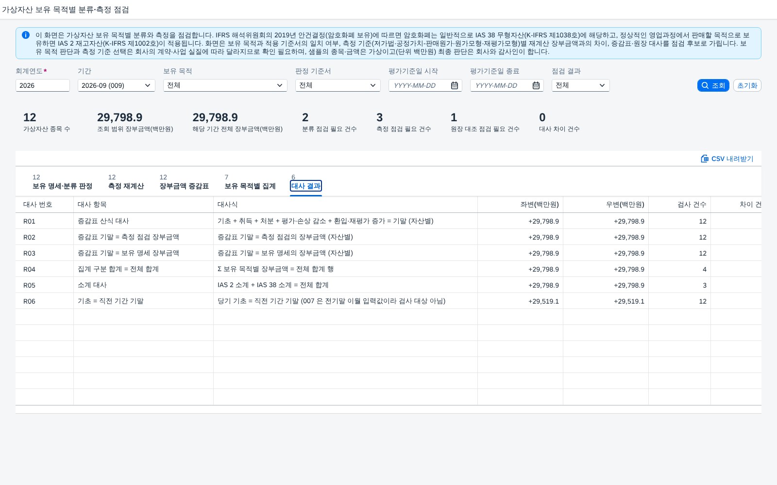Image resolution: width=777 pixels, height=485 pixels.
Task: Click the 초기화 reset button
Action: pyautogui.click(x=747, y=85)
